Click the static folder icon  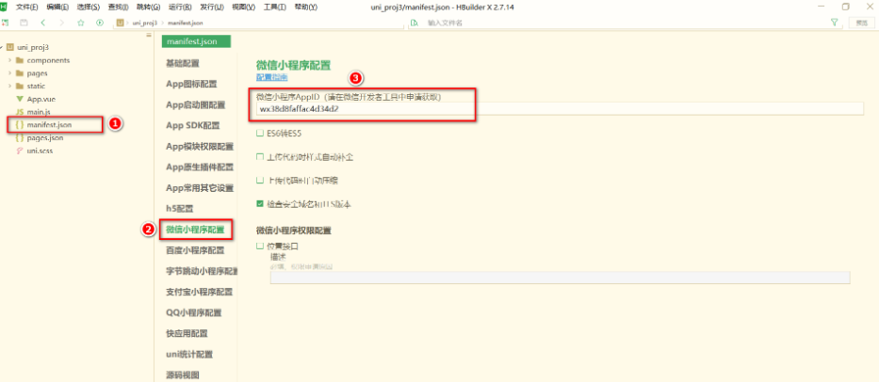[20, 87]
